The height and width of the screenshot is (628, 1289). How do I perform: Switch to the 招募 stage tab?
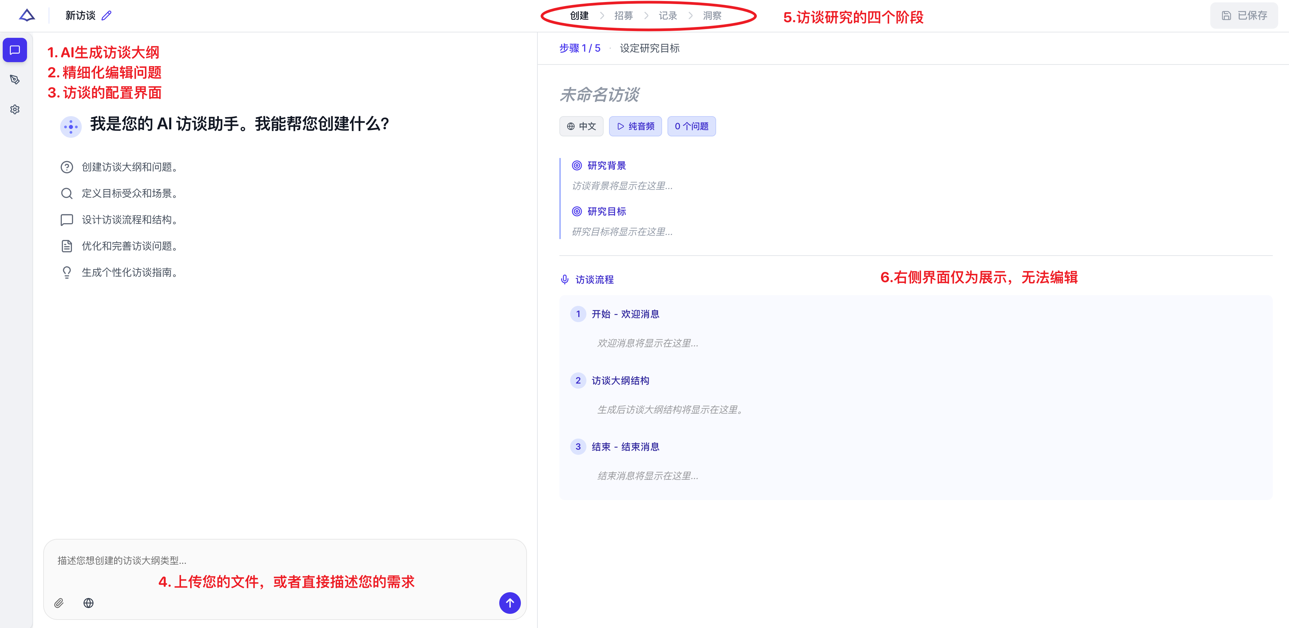[624, 16]
